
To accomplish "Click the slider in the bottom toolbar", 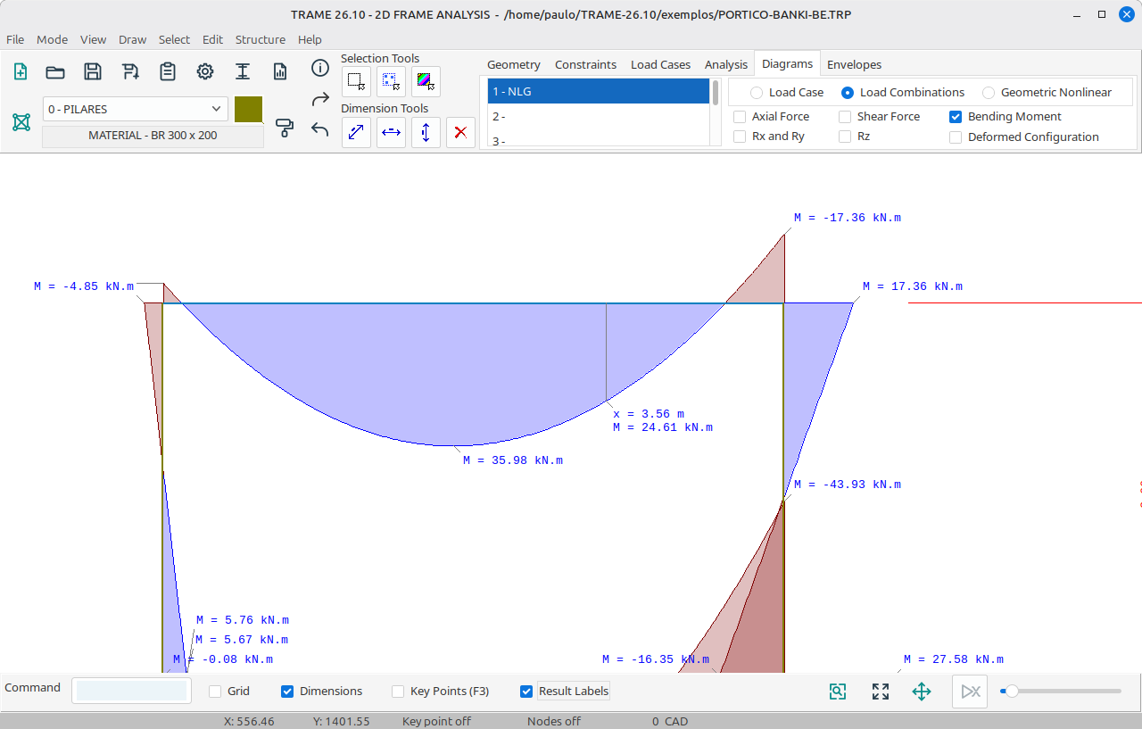I will [x=1061, y=692].
